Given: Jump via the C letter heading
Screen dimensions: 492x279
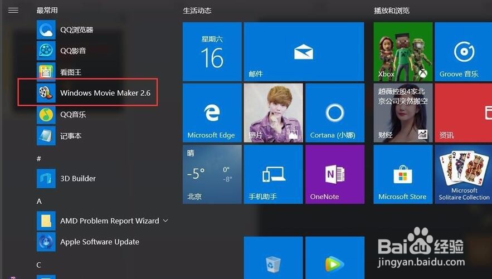Looking at the screenshot, I should click(38, 265).
